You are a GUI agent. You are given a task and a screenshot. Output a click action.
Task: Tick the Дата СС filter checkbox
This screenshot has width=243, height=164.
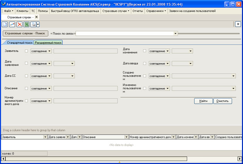pos(27,76)
